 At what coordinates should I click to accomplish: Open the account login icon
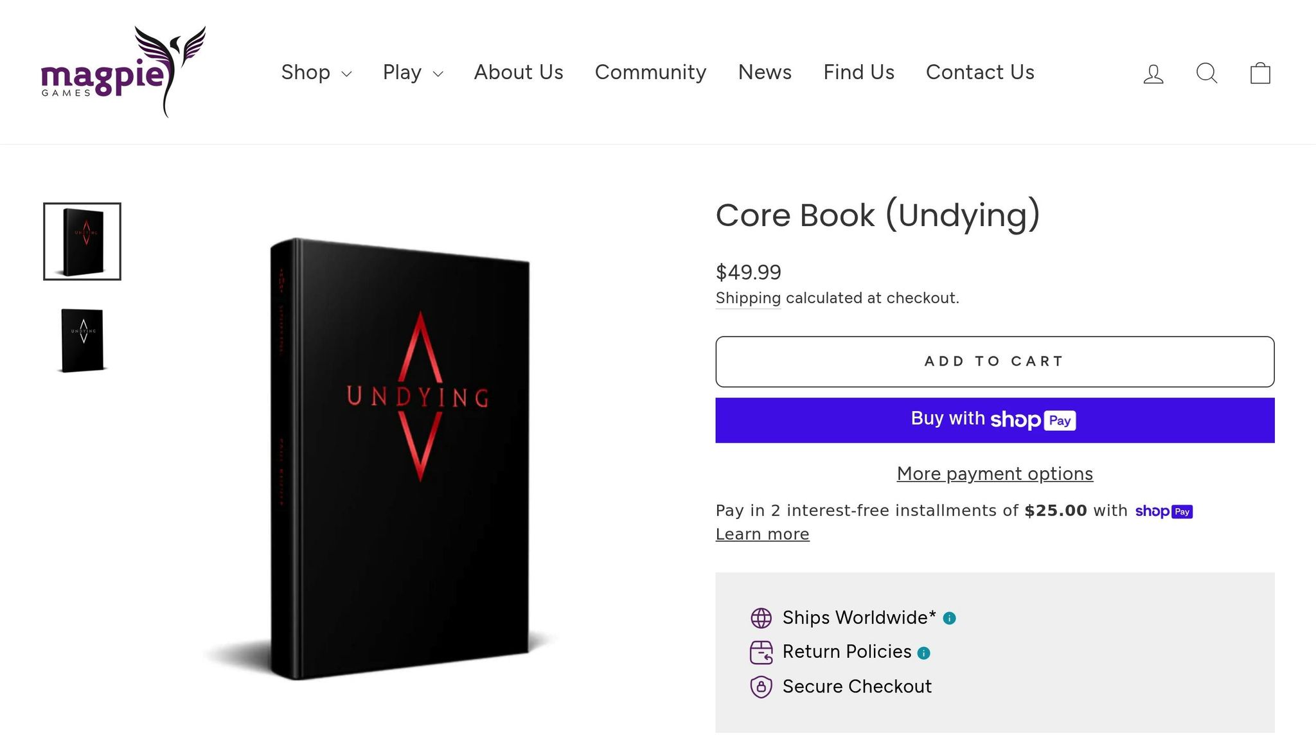tap(1153, 73)
